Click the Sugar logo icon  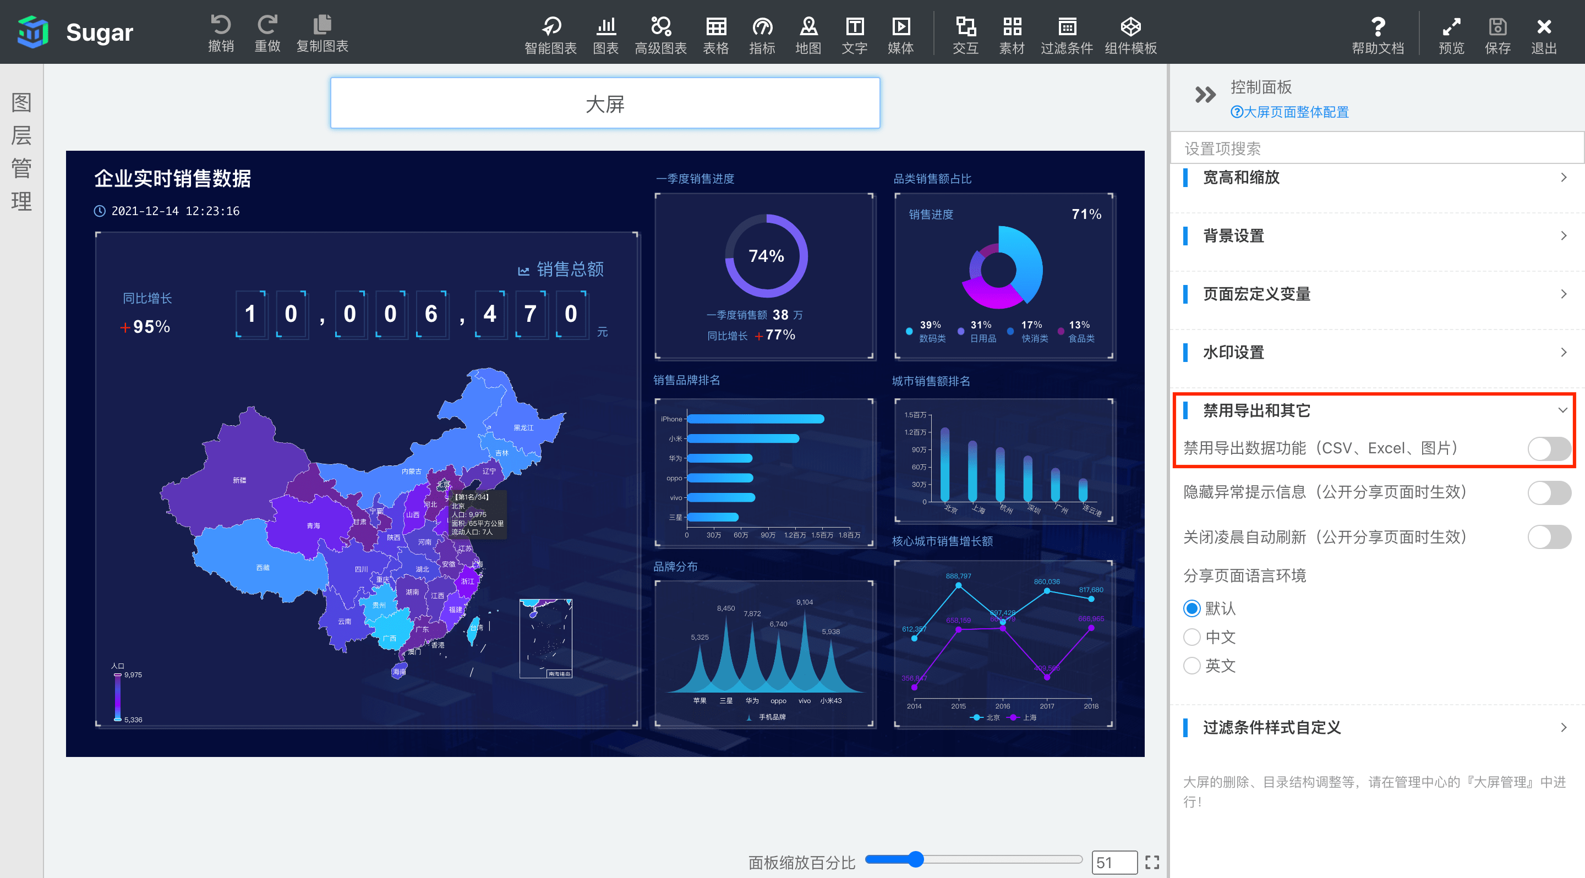click(x=32, y=31)
